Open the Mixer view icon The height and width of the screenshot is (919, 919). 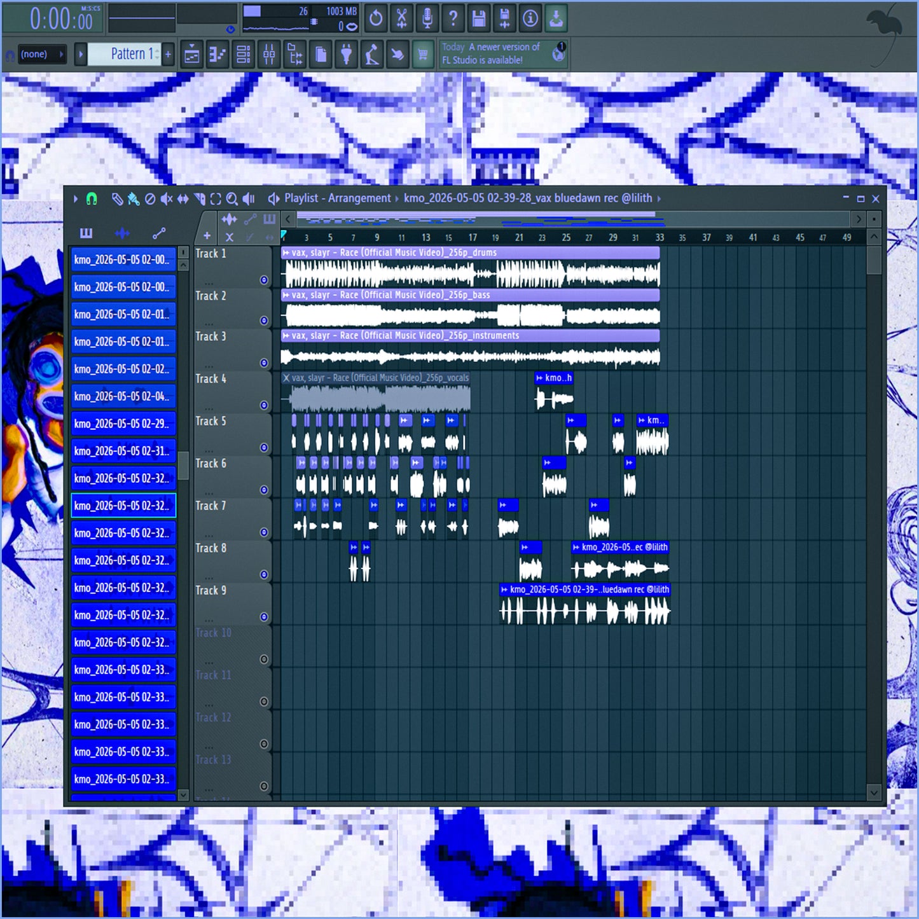click(269, 55)
